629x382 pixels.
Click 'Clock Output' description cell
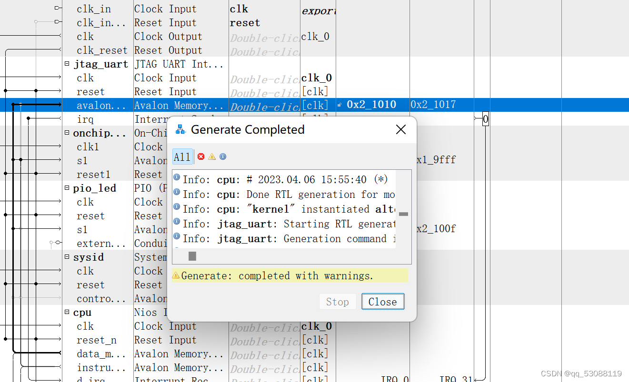pos(168,37)
